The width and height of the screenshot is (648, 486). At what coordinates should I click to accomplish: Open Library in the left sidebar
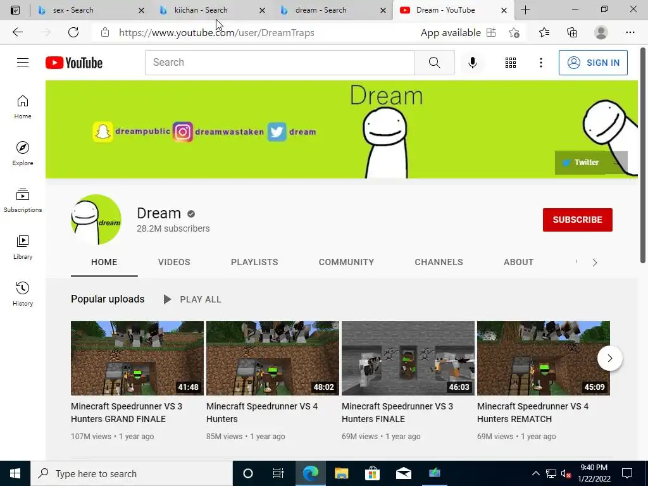[23, 247]
